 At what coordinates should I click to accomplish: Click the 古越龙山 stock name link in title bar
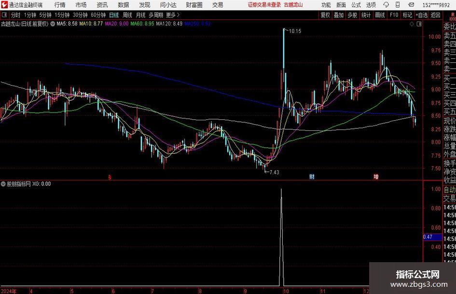[293, 5]
